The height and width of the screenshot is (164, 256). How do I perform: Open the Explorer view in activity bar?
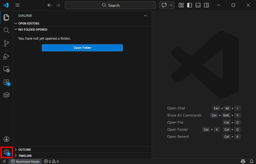(x=6, y=17)
